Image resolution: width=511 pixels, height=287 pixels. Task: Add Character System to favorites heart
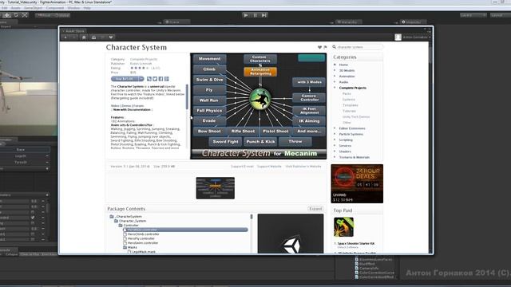point(319,47)
